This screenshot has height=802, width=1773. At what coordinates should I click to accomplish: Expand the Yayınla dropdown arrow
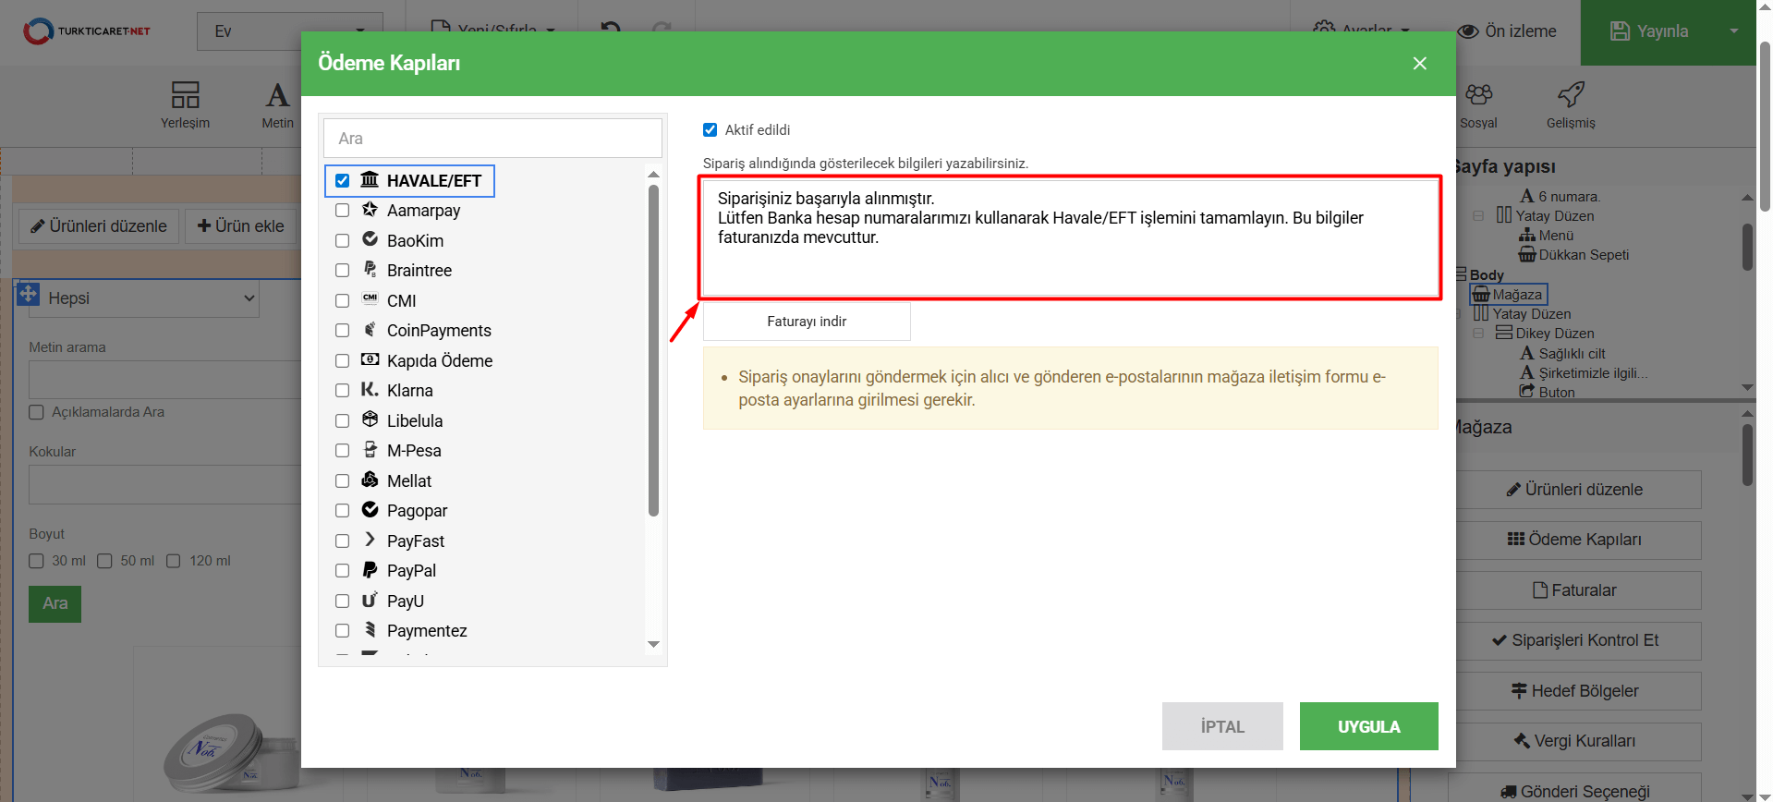1734,31
